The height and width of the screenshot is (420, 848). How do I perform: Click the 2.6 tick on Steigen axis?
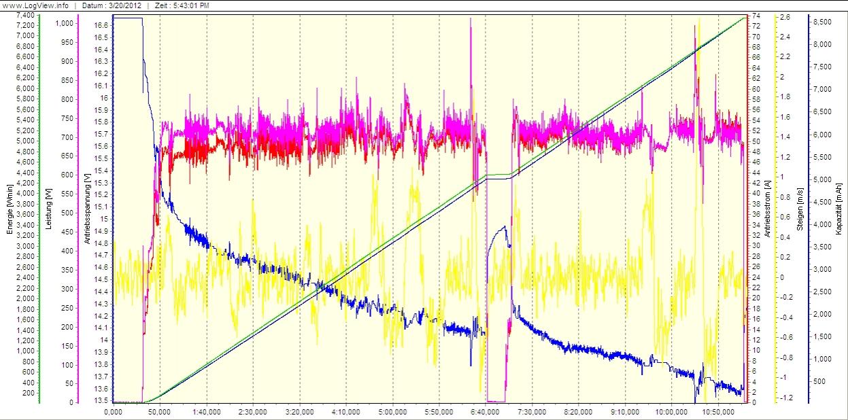[x=784, y=17]
